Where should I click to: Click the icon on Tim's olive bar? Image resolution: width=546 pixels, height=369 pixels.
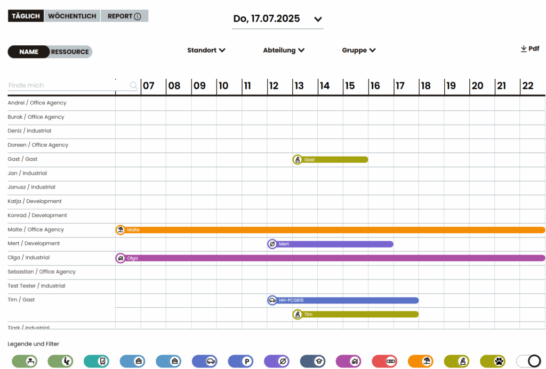pos(298,314)
